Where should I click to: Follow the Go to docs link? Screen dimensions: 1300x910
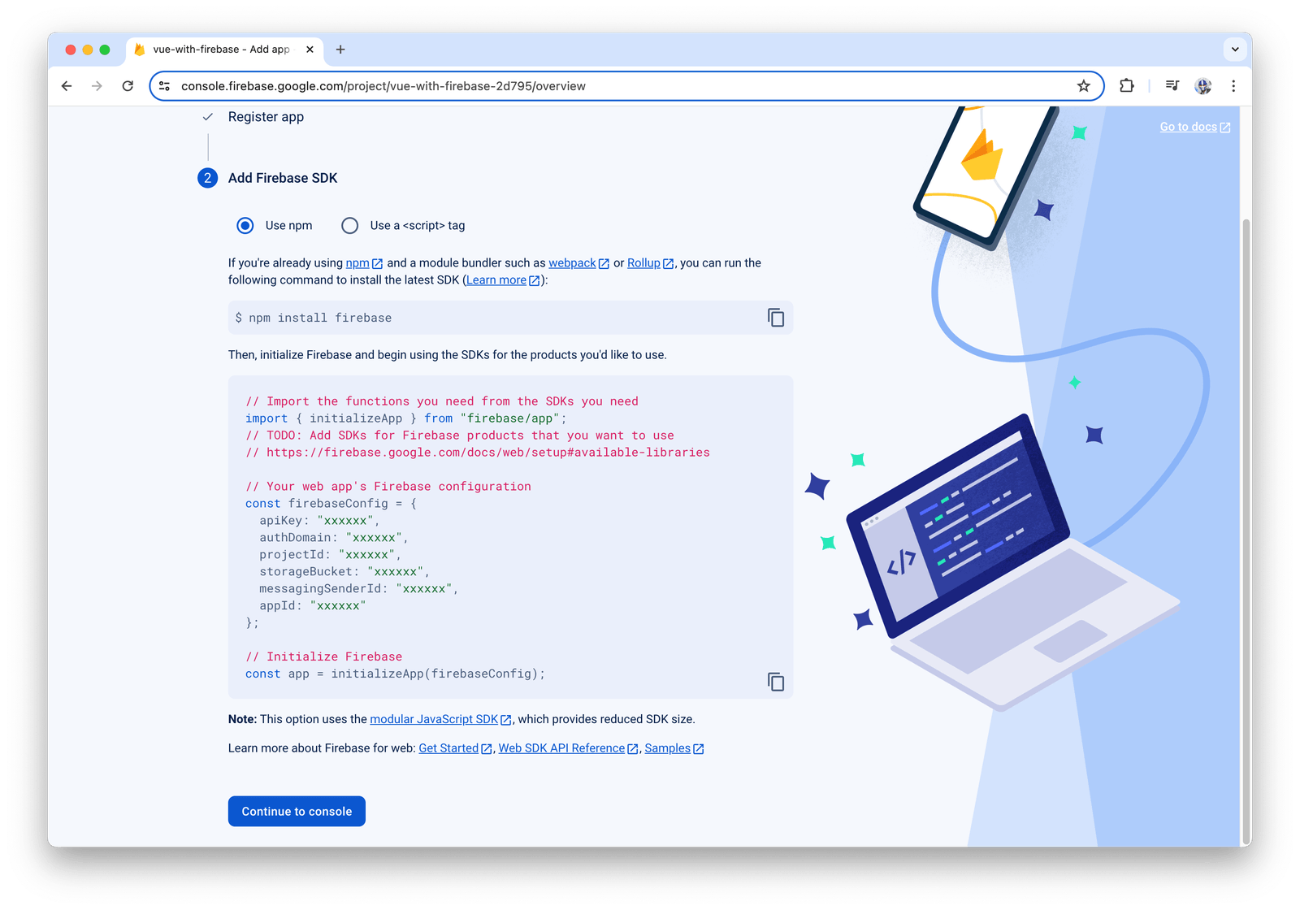pos(1194,127)
